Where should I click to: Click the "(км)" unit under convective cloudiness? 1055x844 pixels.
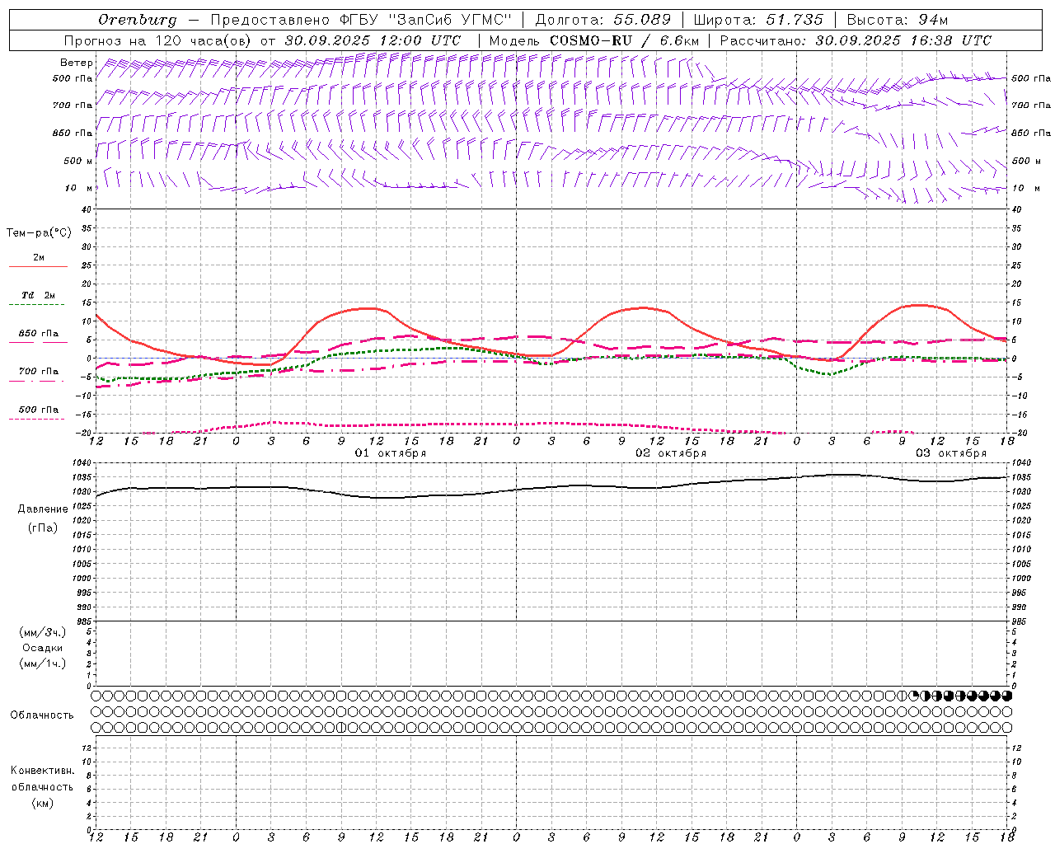(x=42, y=803)
